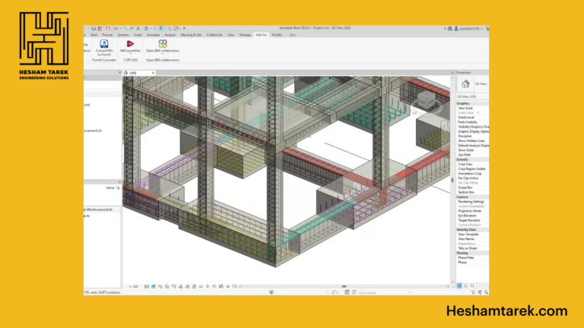Open the Manage ribbon tab

click(x=245, y=35)
